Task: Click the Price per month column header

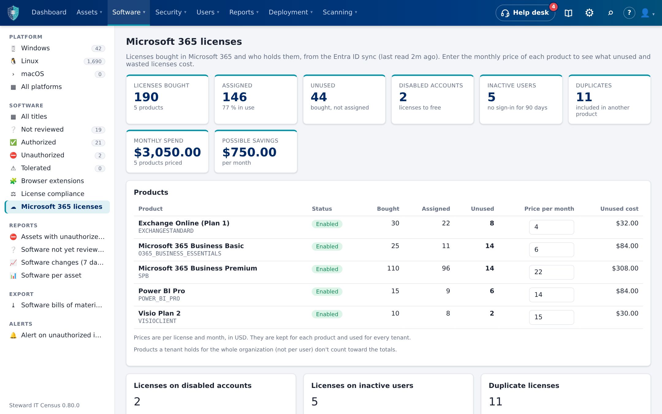Action: tap(549, 209)
